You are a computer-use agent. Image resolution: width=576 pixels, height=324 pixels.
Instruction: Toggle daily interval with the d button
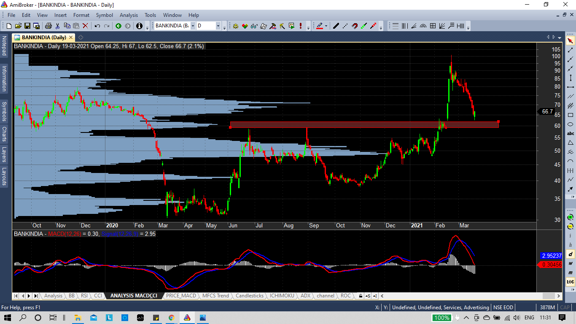pyautogui.click(x=571, y=254)
